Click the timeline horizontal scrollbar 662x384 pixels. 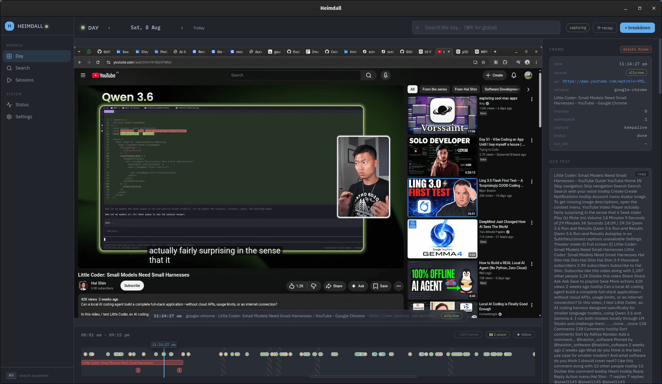pos(363,377)
